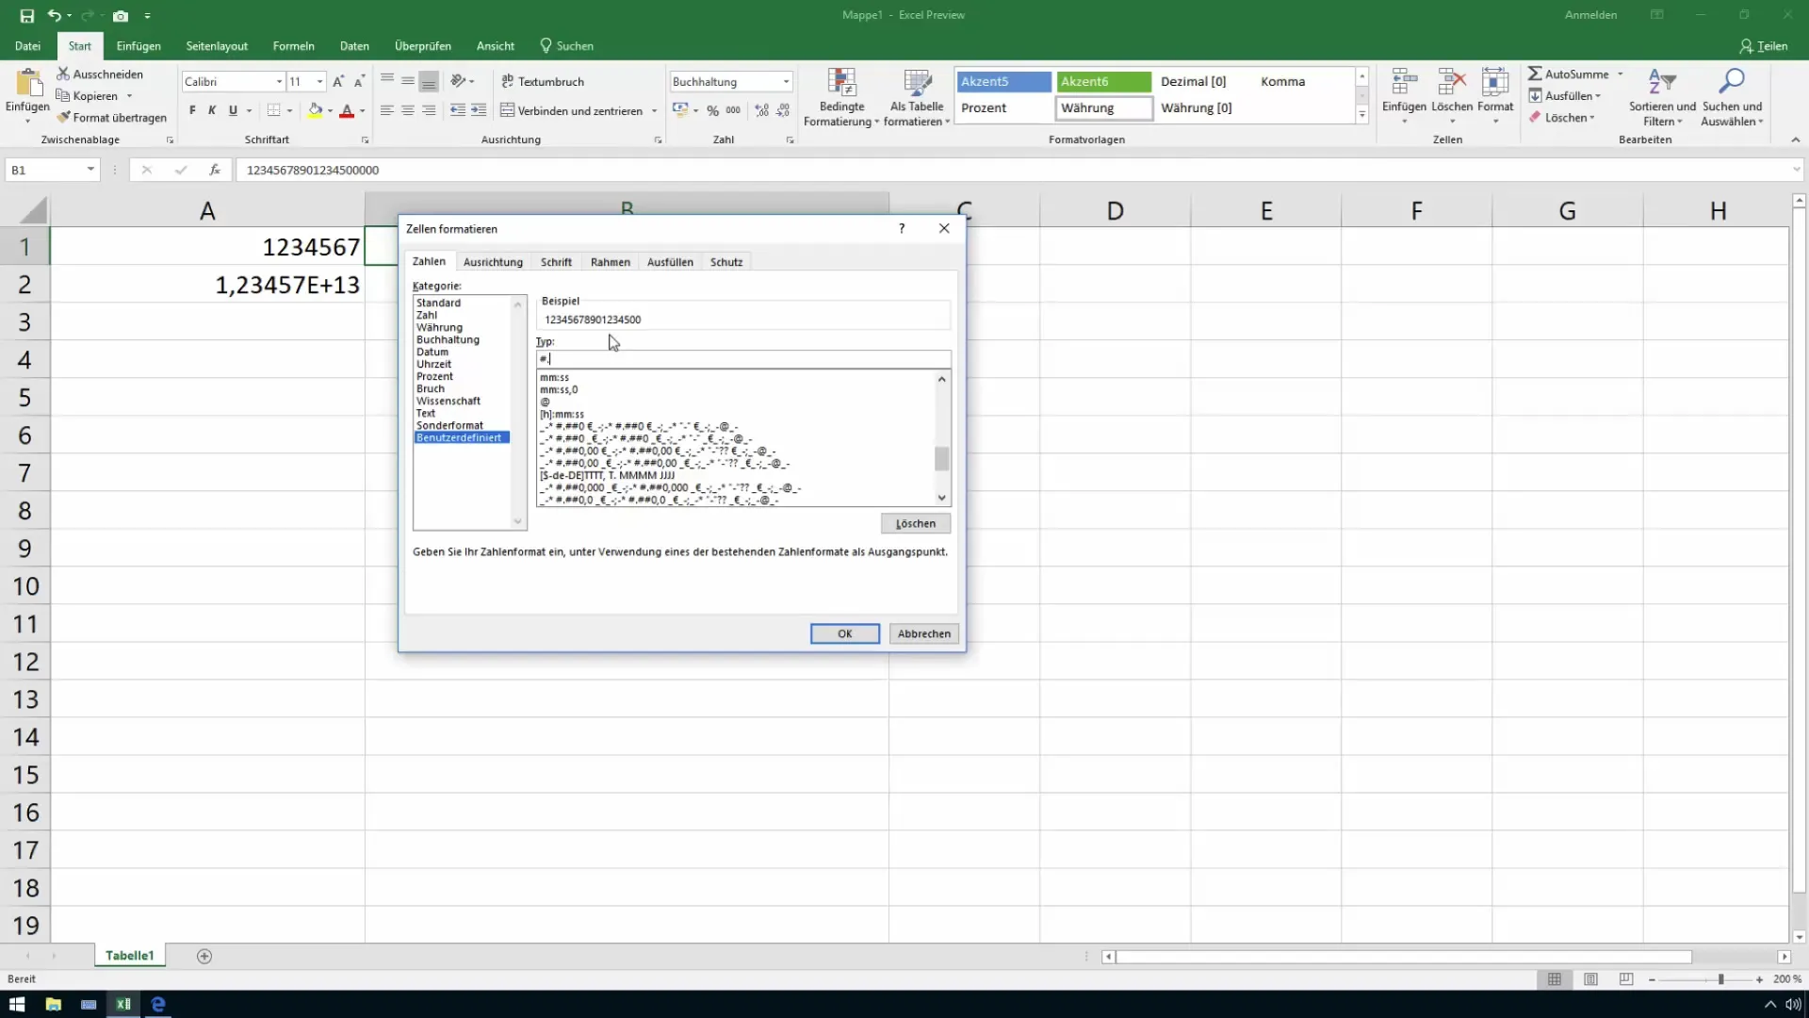Image resolution: width=1809 pixels, height=1018 pixels.
Task: Select mm:ss format from list
Action: [x=557, y=378]
